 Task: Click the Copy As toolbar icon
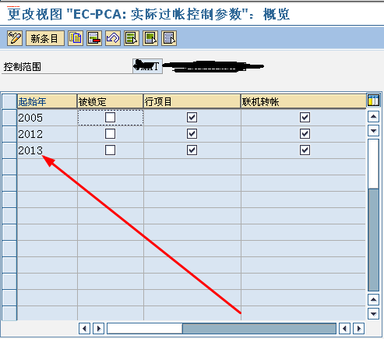pos(76,38)
